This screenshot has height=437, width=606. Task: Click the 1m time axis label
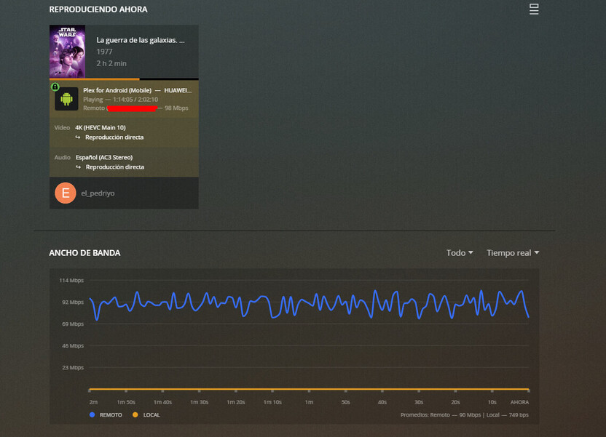click(309, 402)
